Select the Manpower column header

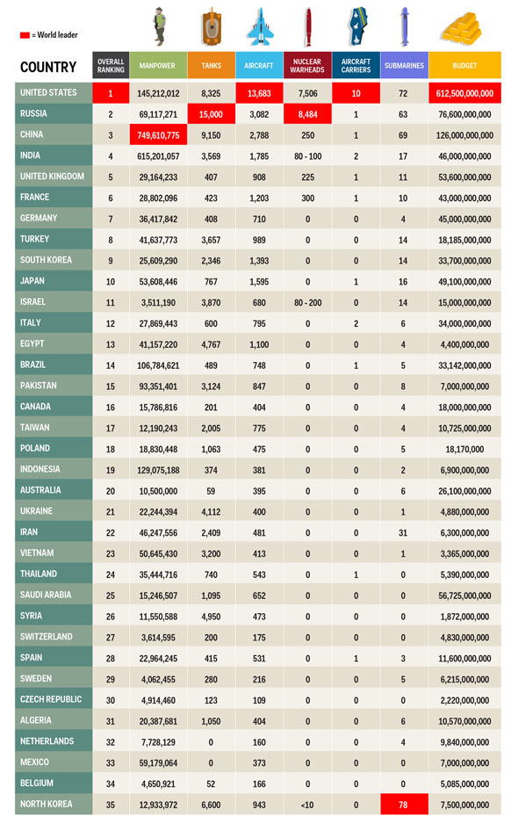click(x=157, y=66)
